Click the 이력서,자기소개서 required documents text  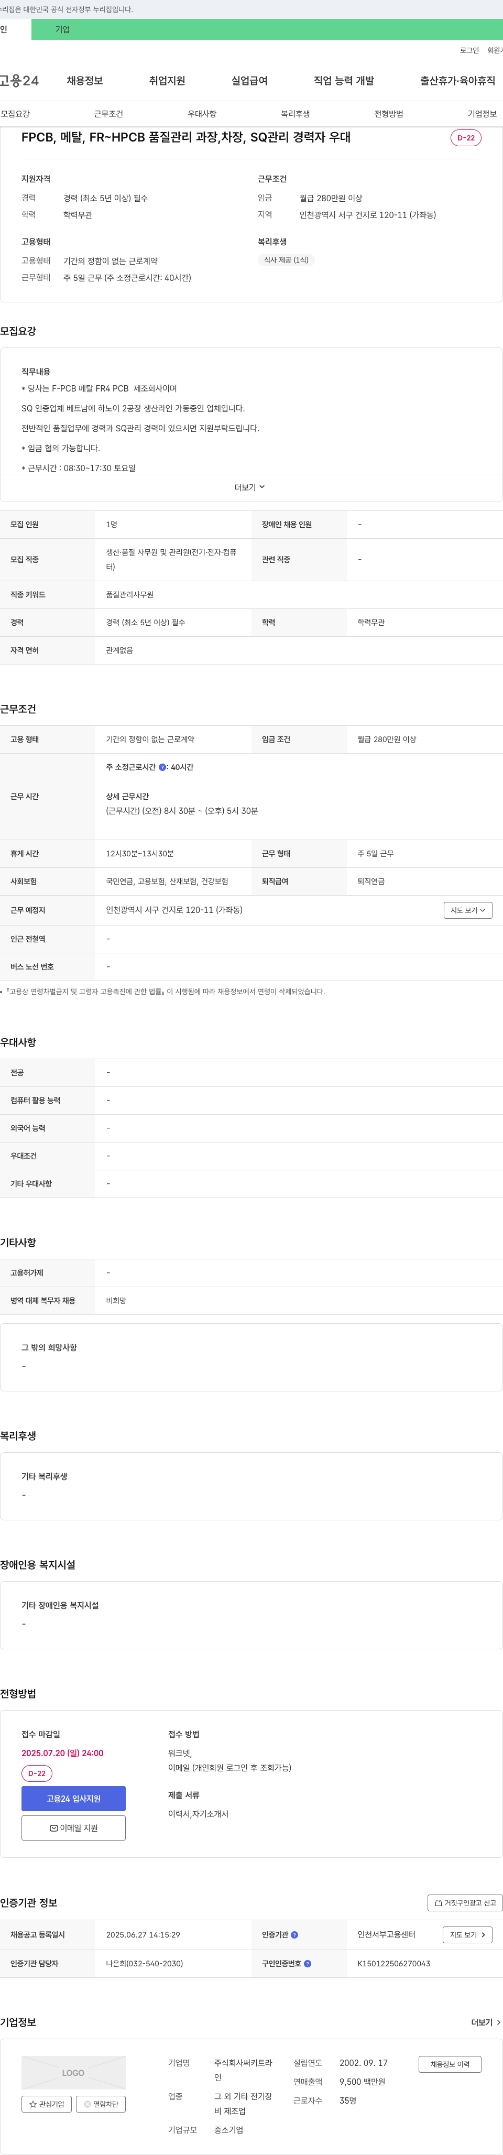[199, 1814]
